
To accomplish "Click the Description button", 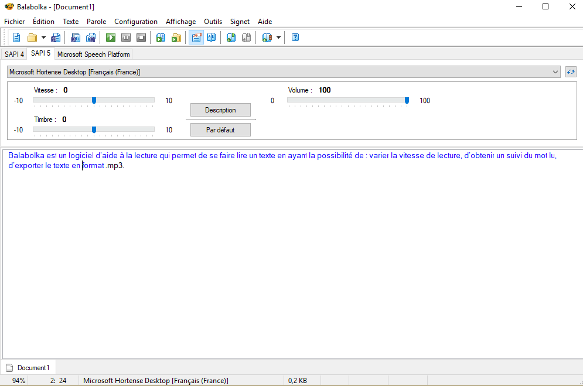I will [x=220, y=110].
